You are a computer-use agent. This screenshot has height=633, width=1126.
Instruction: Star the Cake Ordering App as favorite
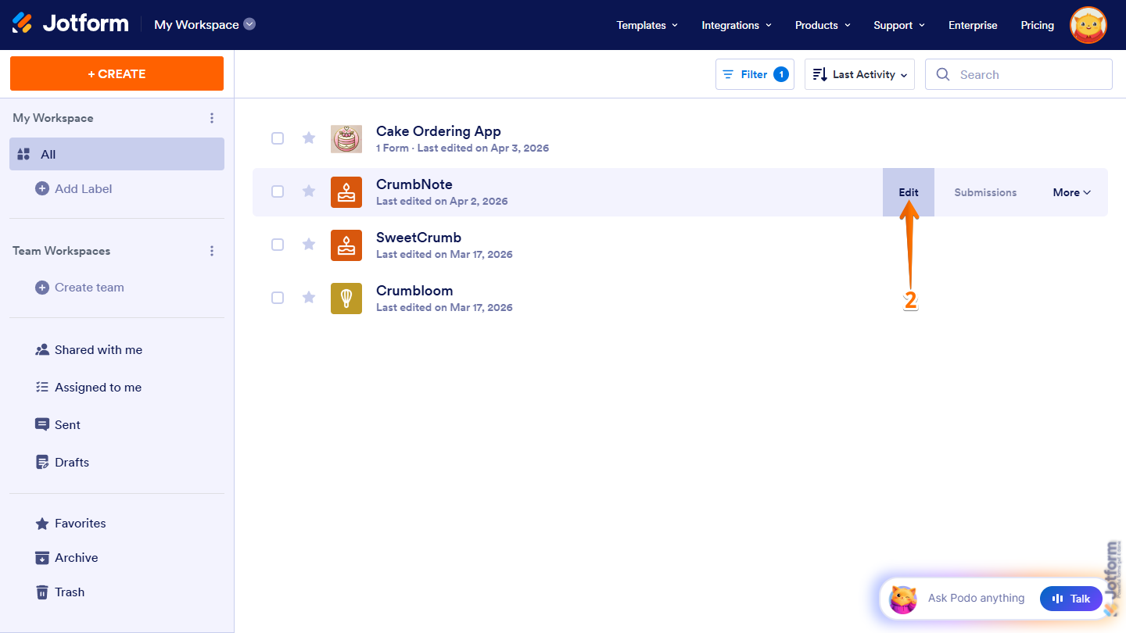[x=309, y=138]
